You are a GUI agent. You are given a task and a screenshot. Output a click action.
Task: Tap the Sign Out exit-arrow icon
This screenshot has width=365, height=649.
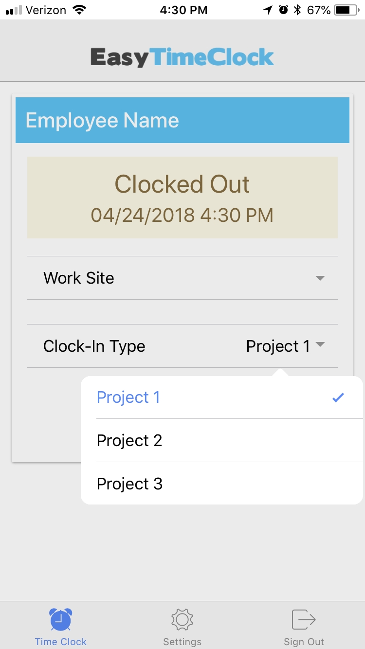tap(304, 620)
